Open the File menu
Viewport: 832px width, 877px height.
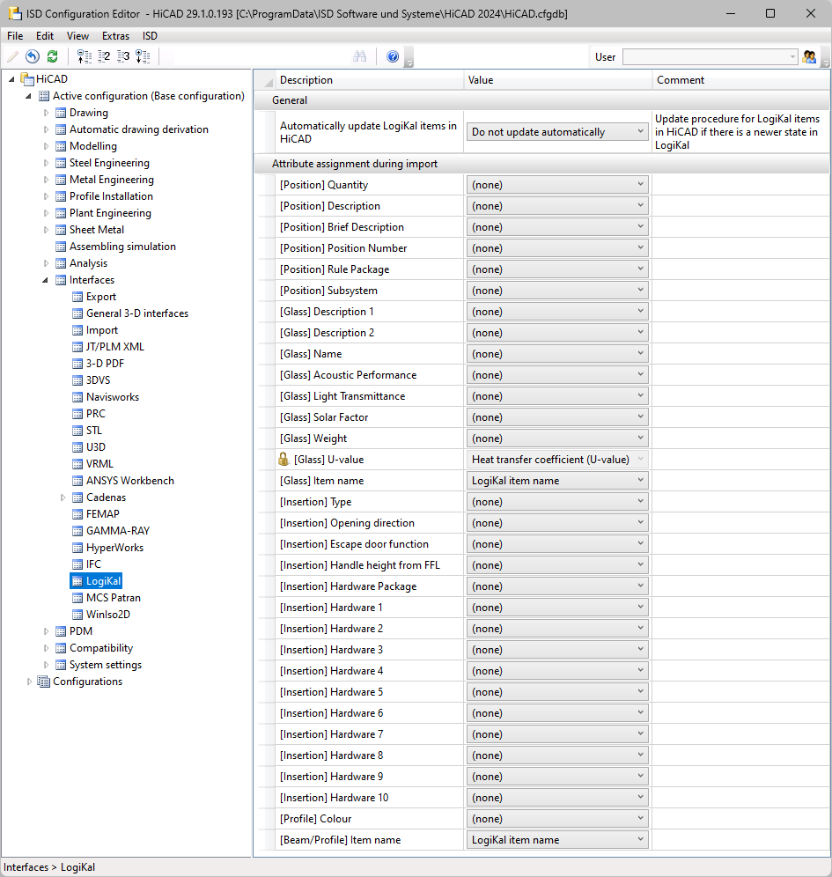(x=15, y=36)
